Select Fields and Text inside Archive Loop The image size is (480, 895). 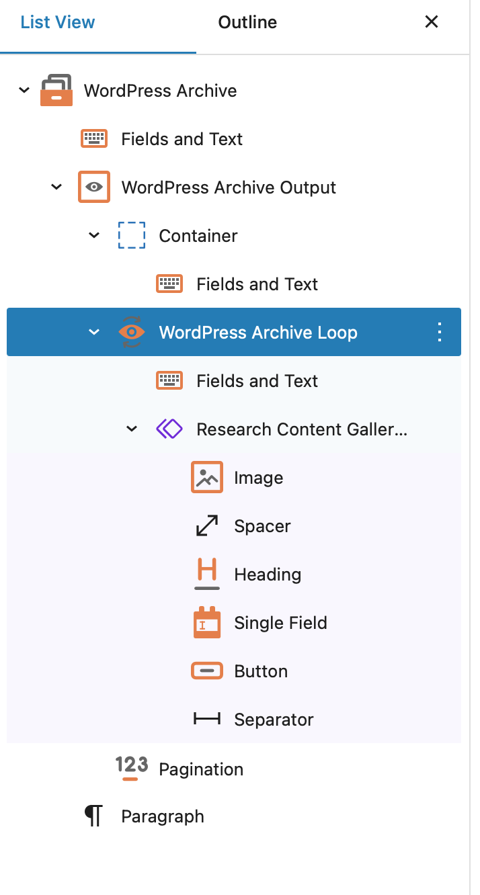tap(234, 381)
